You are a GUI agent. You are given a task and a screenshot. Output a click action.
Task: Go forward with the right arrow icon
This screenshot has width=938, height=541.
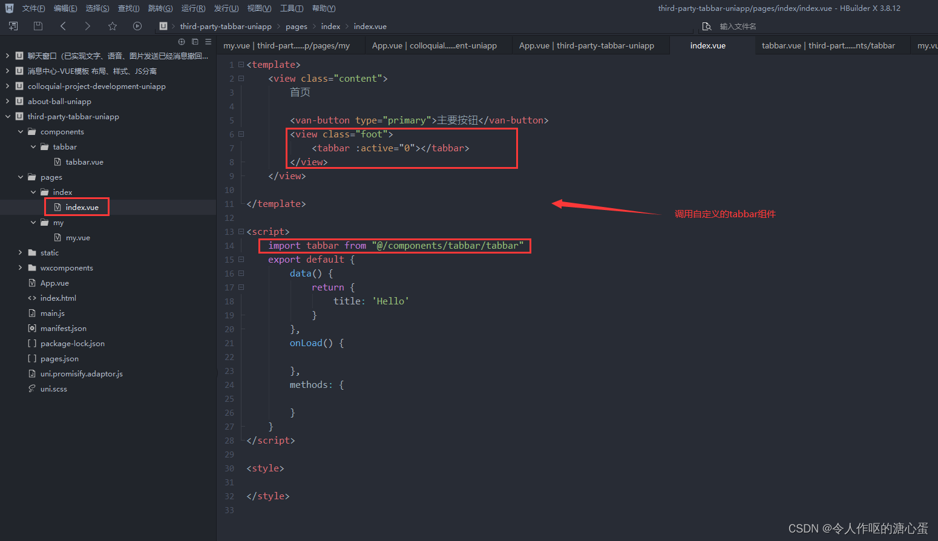(88, 26)
